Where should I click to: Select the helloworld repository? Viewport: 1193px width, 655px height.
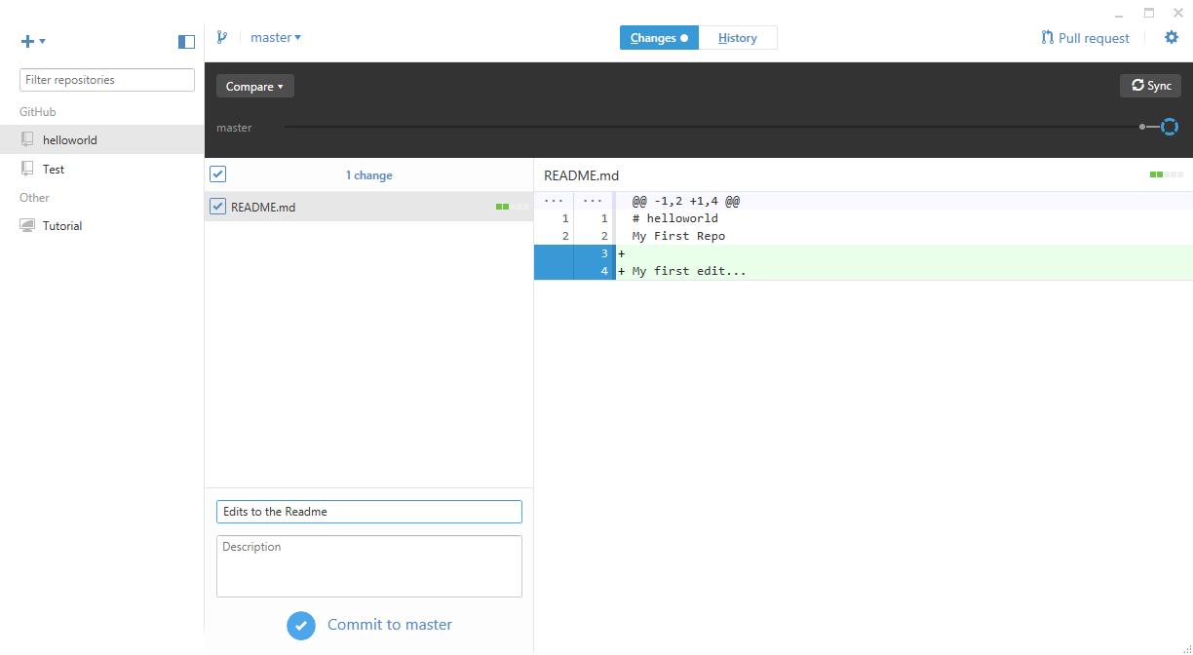[x=102, y=139]
